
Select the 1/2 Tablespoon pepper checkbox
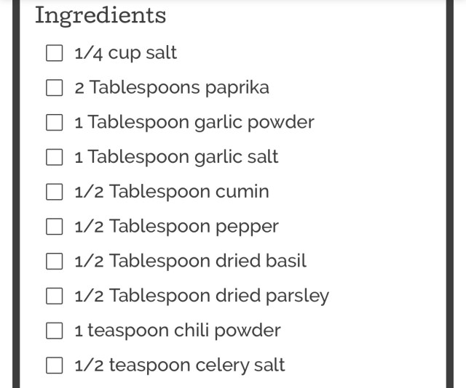pyautogui.click(x=55, y=227)
